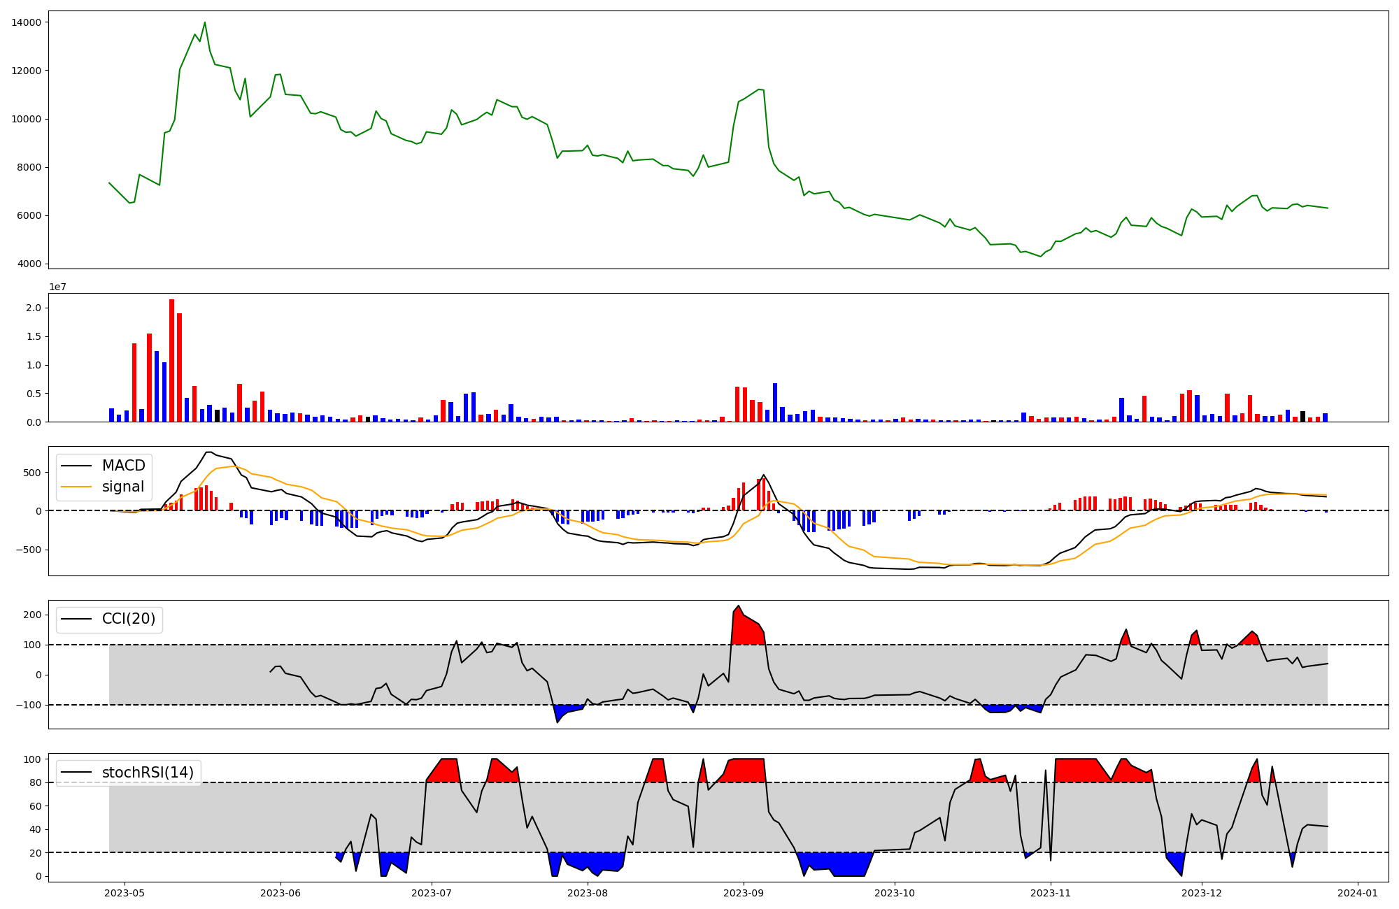Click the highest peak of the green price line
This screenshot has height=909, width=1399.
pos(204,23)
